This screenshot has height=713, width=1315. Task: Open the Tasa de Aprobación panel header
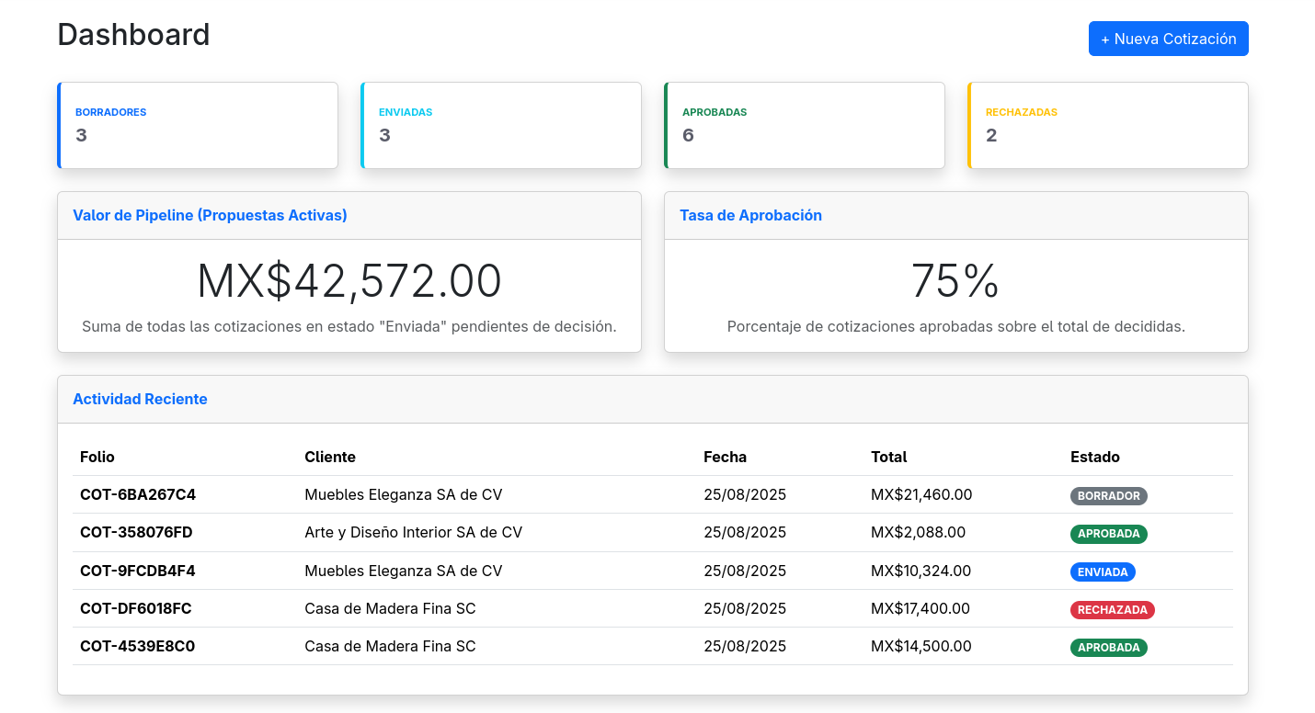tap(750, 215)
